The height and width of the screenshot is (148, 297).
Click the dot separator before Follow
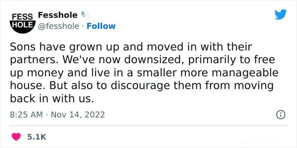(83, 27)
